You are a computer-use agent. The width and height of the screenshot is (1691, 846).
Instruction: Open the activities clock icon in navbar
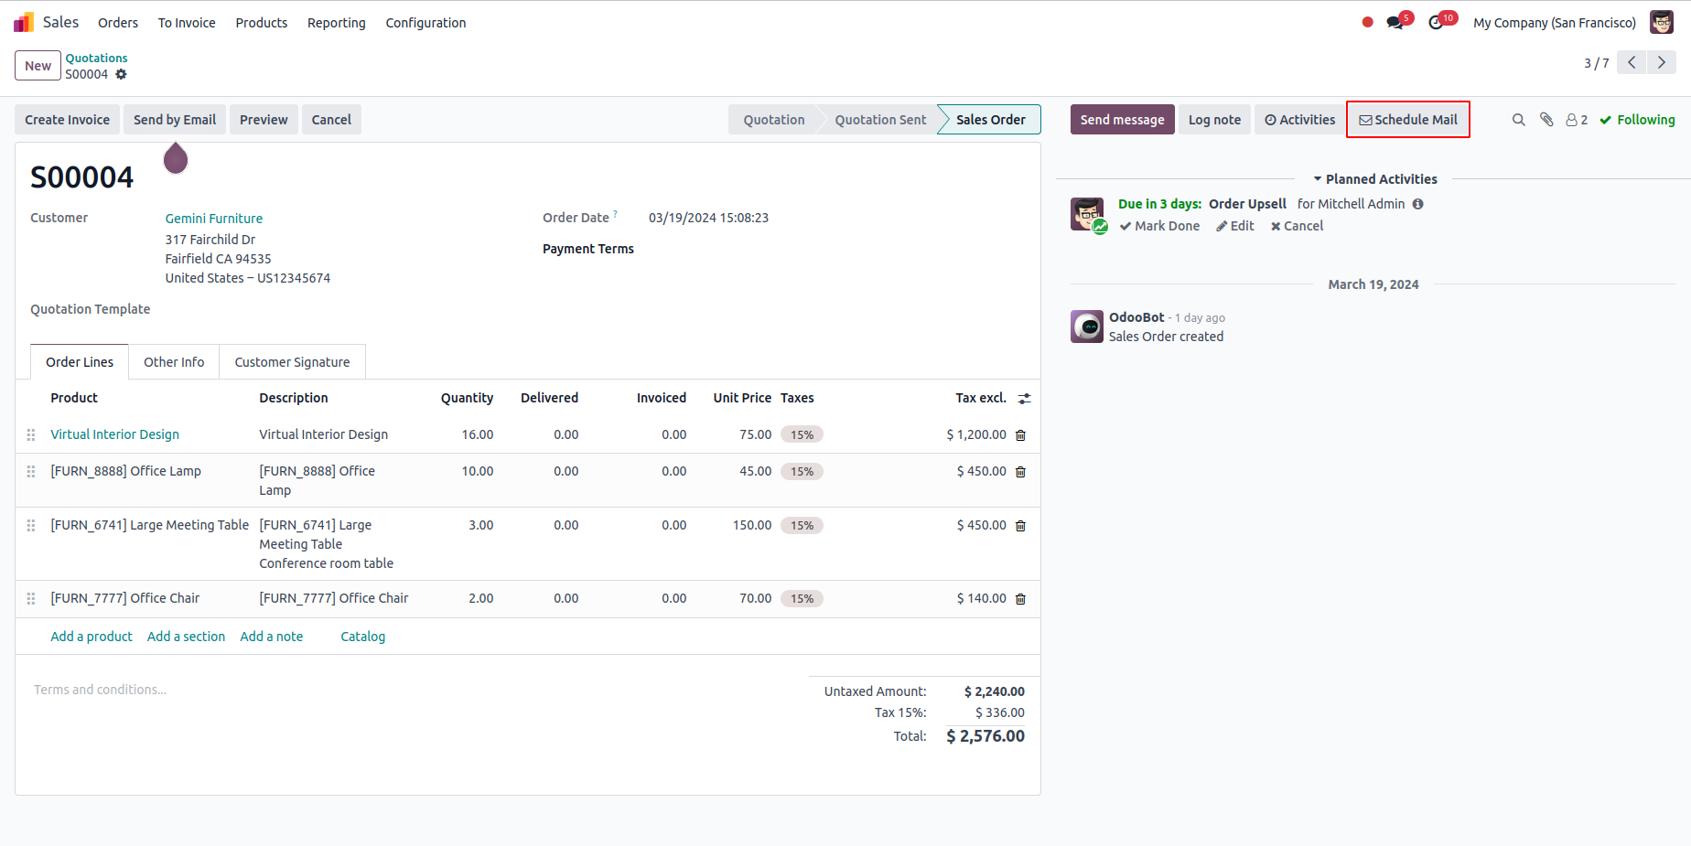1437,23
